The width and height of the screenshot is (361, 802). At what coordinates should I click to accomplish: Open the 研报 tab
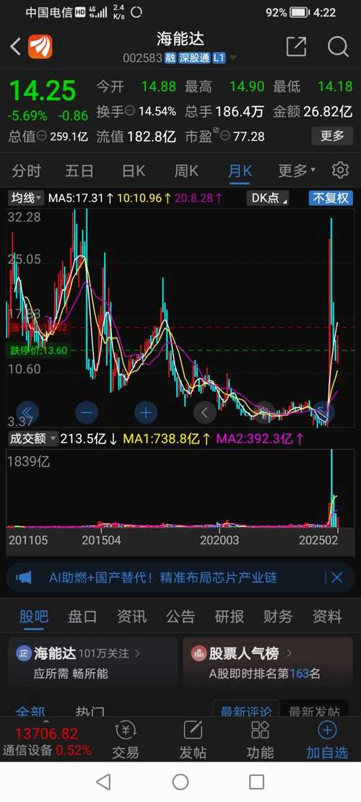click(229, 616)
